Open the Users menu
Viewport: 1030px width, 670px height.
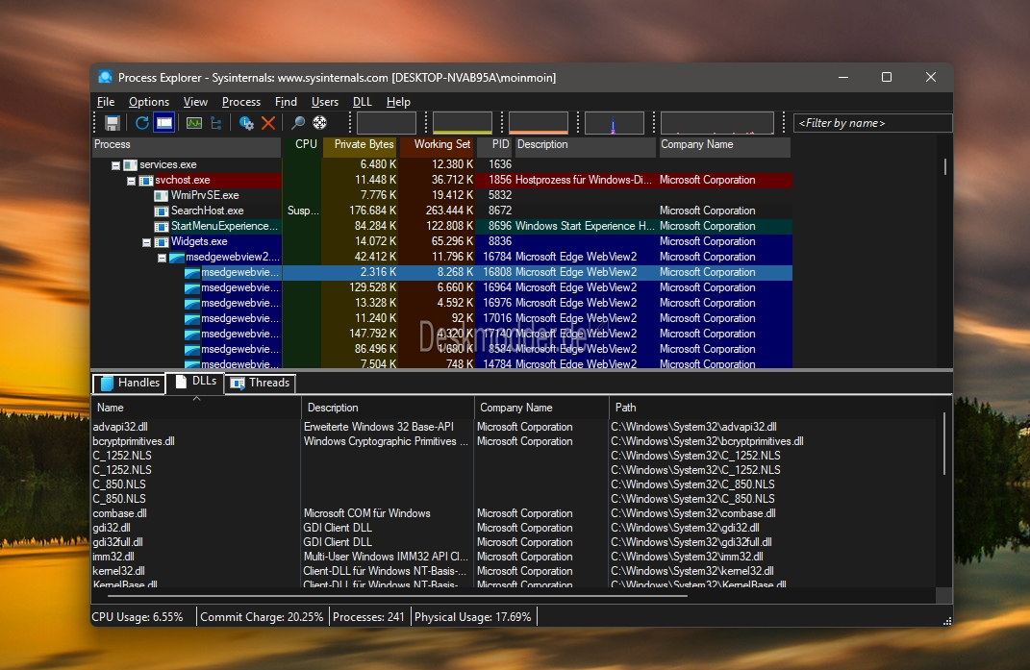(x=325, y=102)
